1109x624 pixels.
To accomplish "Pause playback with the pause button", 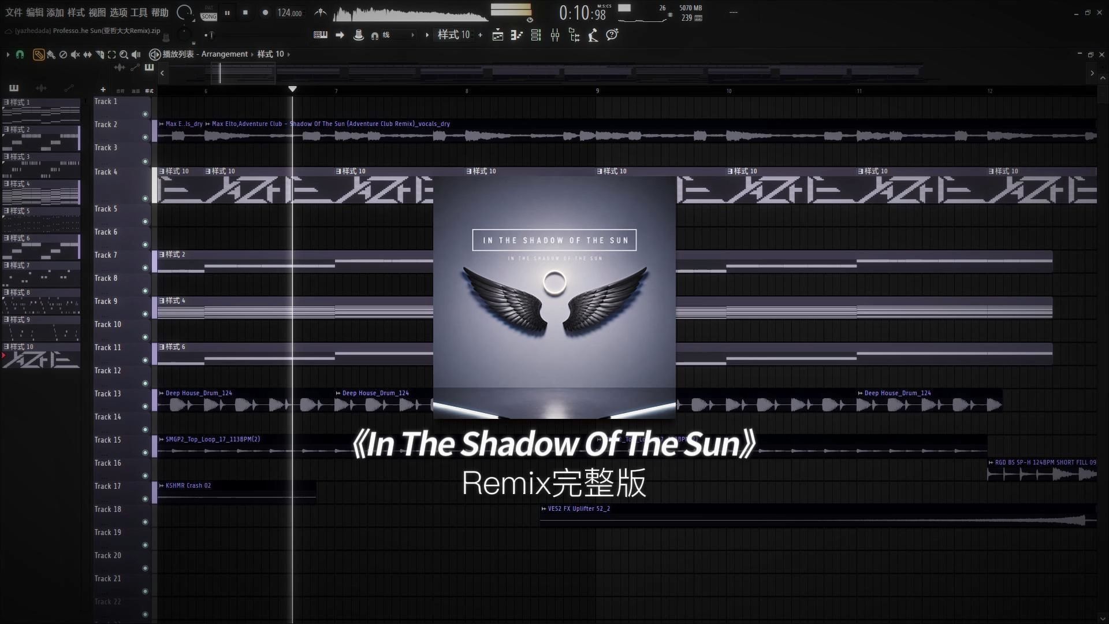I will click(x=228, y=13).
